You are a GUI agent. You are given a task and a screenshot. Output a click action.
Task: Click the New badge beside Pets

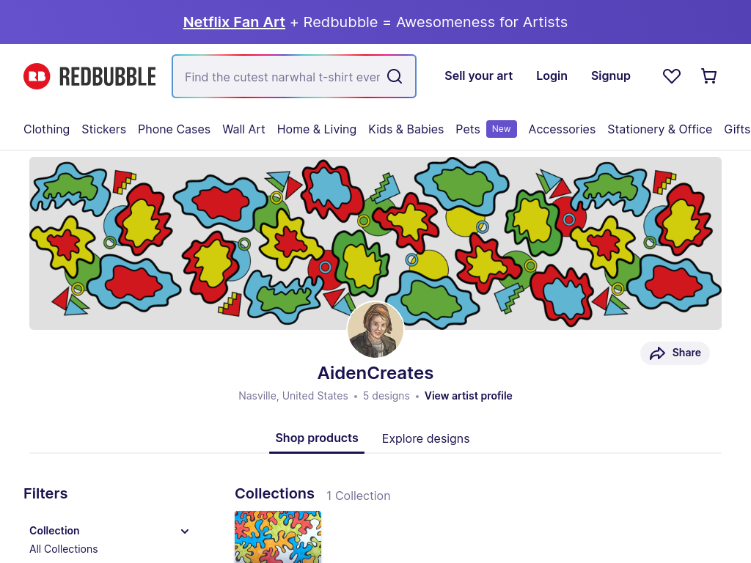(502, 129)
